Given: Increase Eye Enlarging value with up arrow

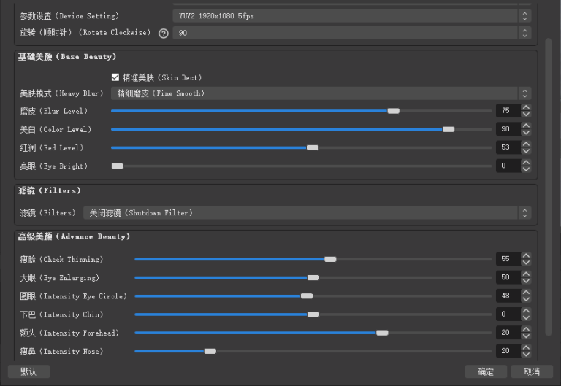Looking at the screenshot, I should click(526, 274).
